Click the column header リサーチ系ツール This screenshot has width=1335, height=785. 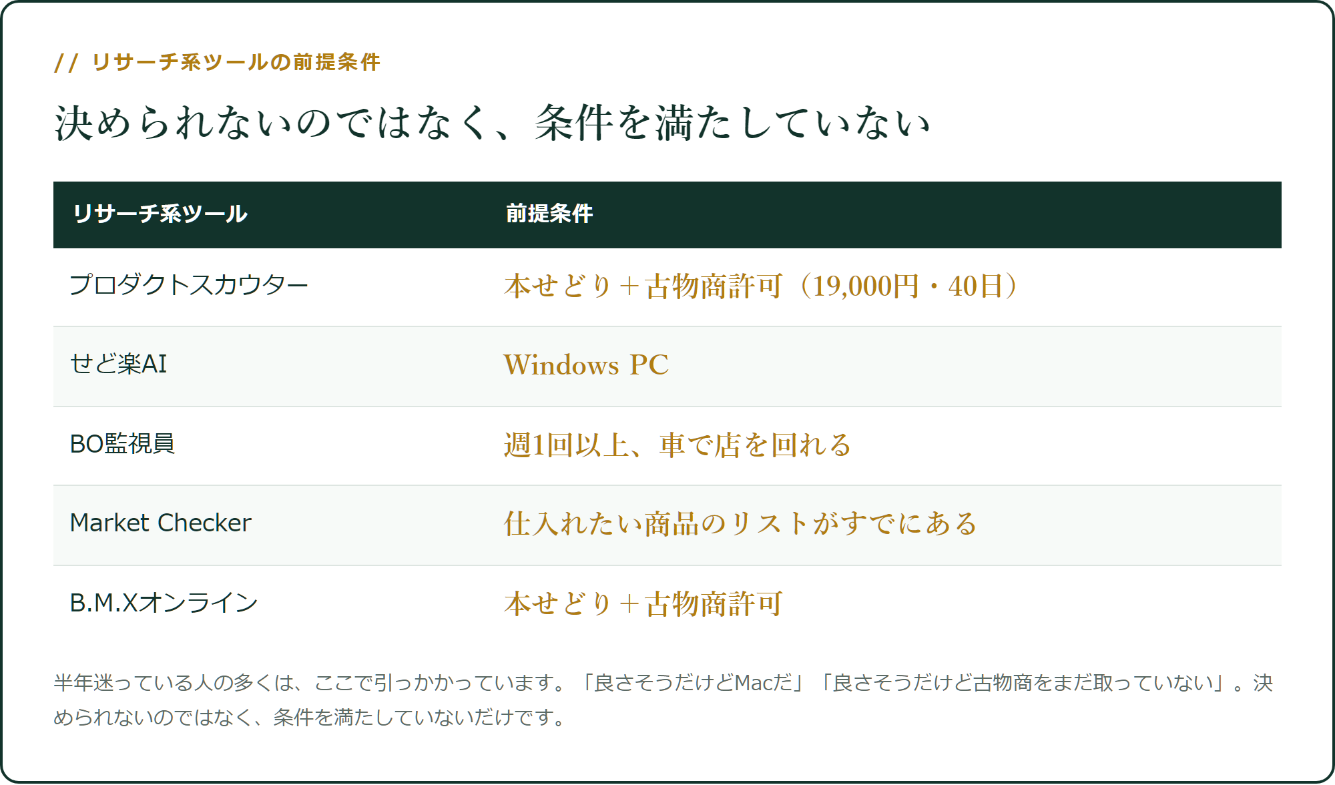point(160,214)
